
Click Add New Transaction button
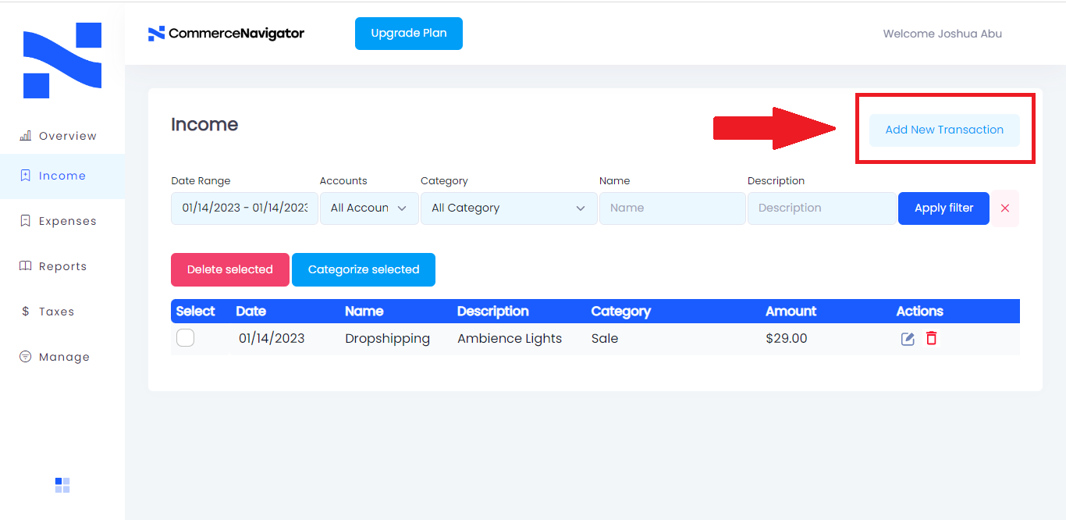[944, 130]
